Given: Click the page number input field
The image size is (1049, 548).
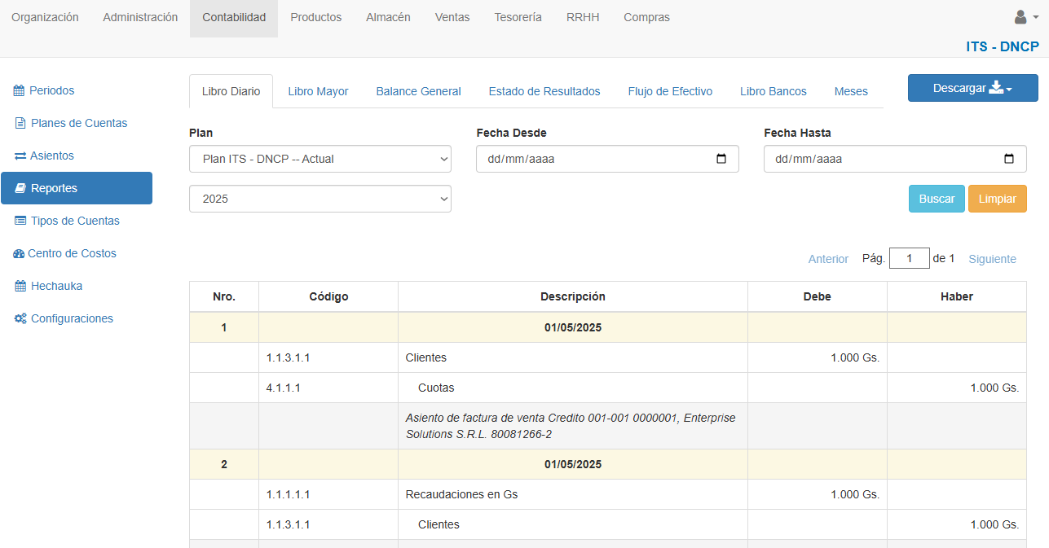Looking at the screenshot, I should [x=909, y=259].
